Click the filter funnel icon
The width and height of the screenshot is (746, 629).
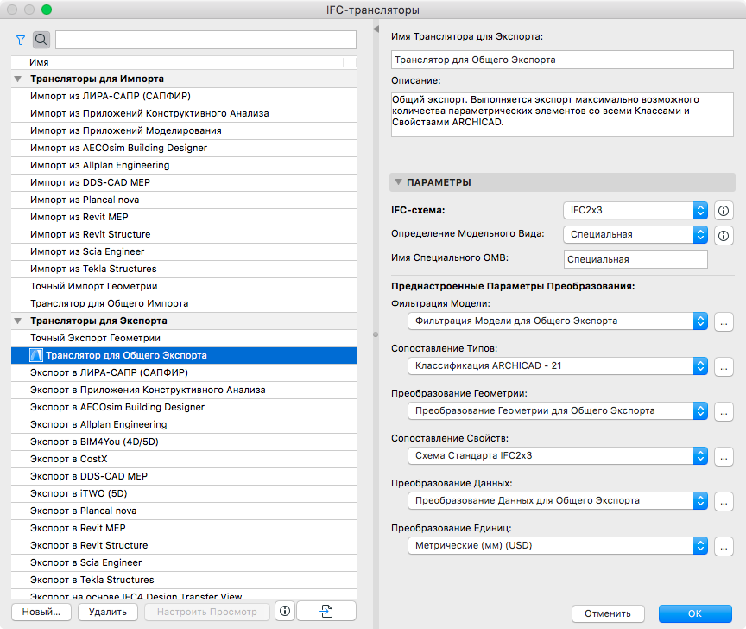point(21,40)
